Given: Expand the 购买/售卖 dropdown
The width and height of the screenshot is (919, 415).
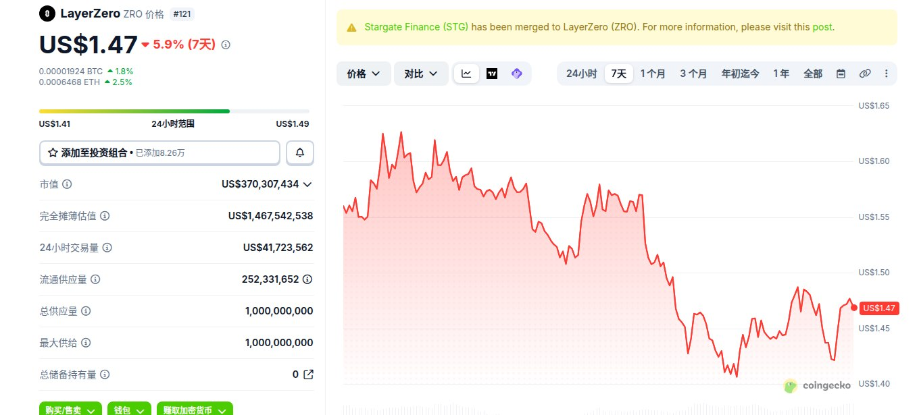Looking at the screenshot, I should click(70, 409).
